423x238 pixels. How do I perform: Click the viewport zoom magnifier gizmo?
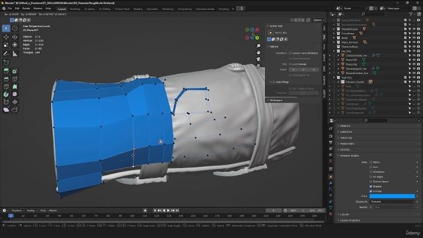(258, 46)
